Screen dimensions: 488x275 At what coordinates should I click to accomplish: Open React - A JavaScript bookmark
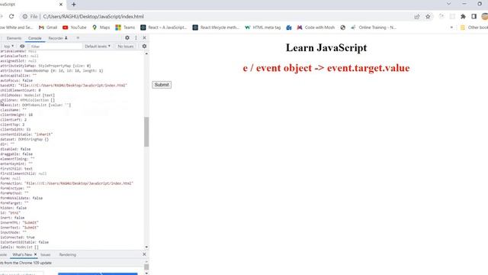pyautogui.click(x=163, y=27)
